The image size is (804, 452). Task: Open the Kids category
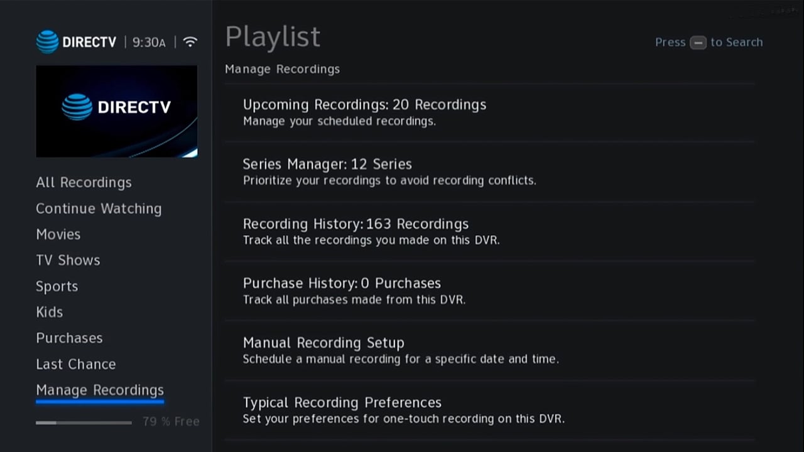pos(49,312)
